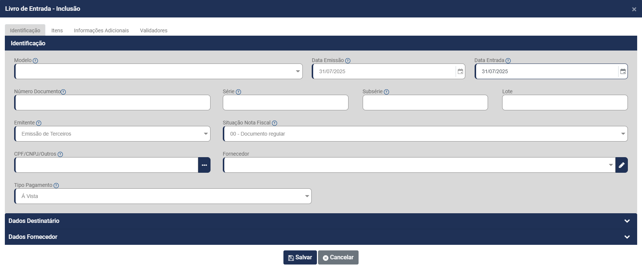Open the Fornecedor dropdown
Image resolution: width=642 pixels, height=266 pixels.
pos(419,165)
